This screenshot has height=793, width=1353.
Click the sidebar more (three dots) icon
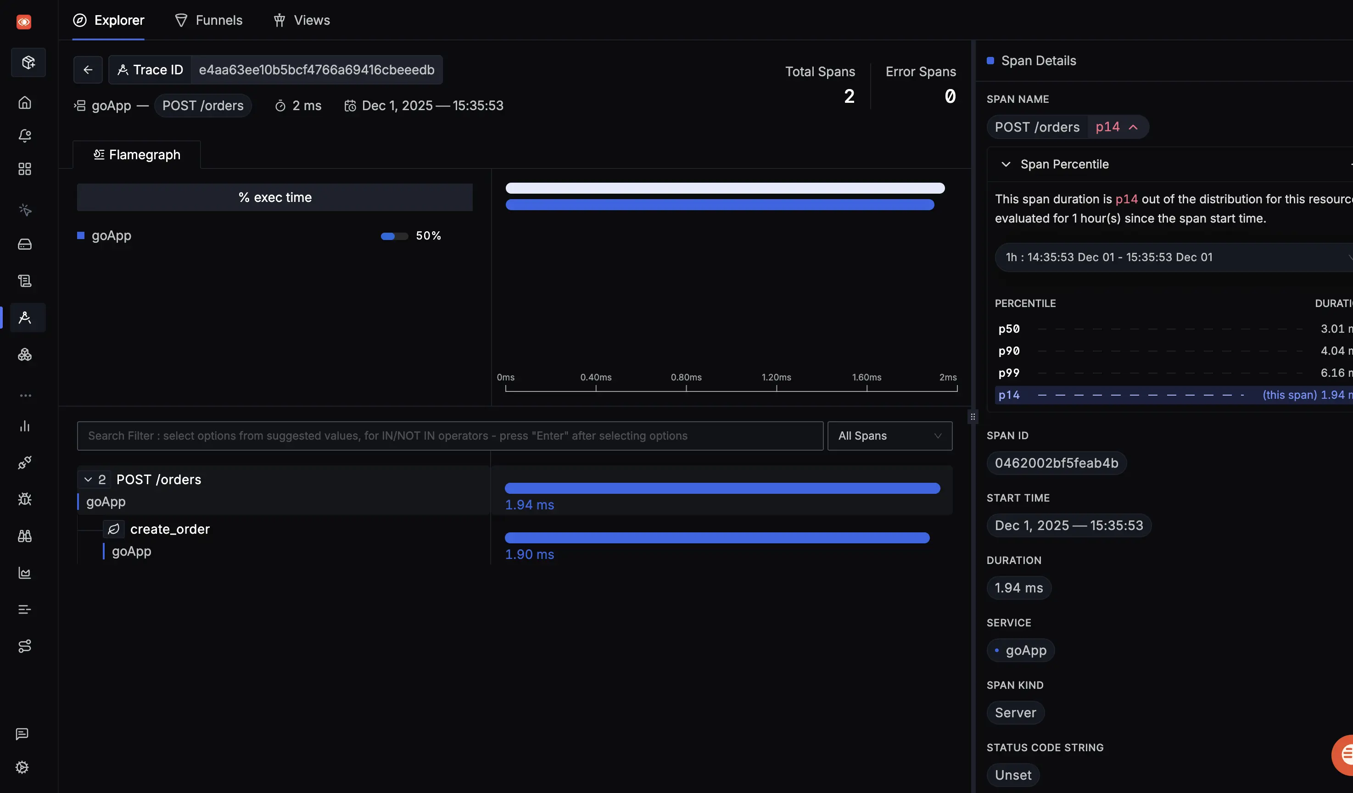coord(25,395)
